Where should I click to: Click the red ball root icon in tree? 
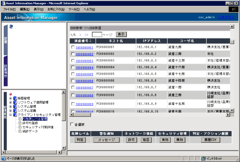(10, 94)
